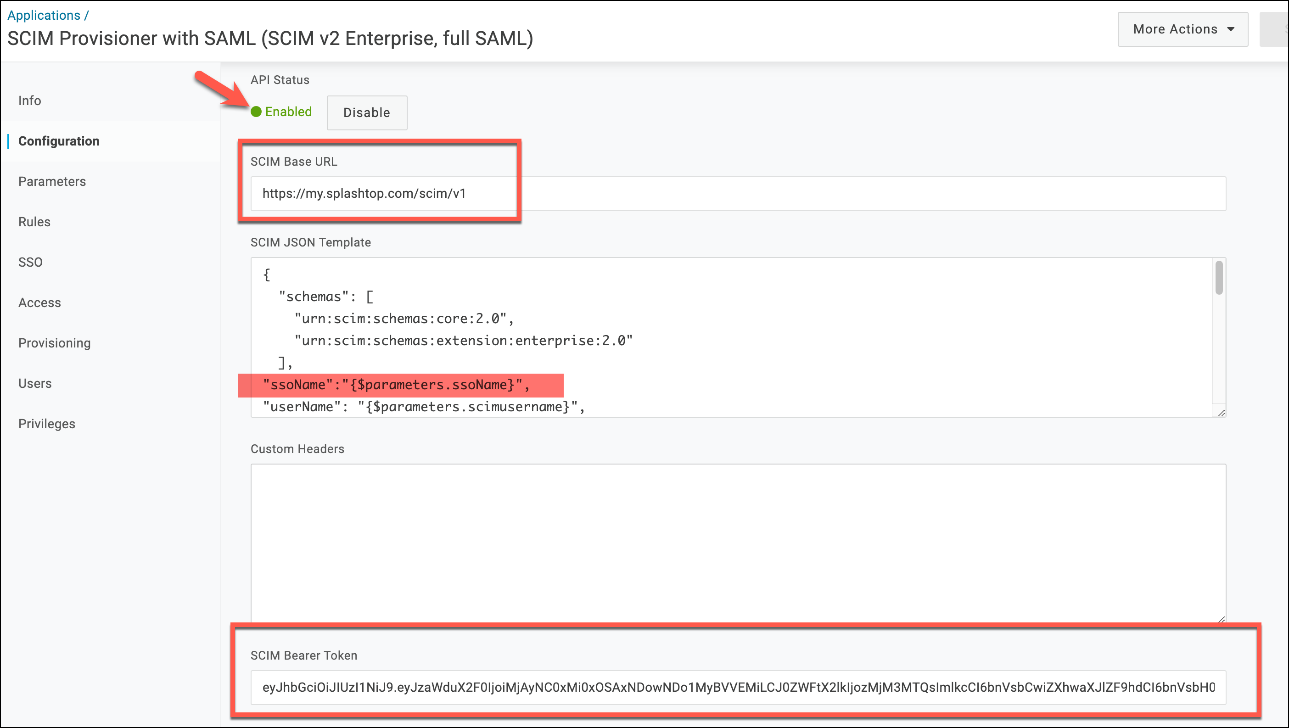Click the SCIM Base URL field
Viewport: 1289px width, 728px height.
(x=738, y=194)
